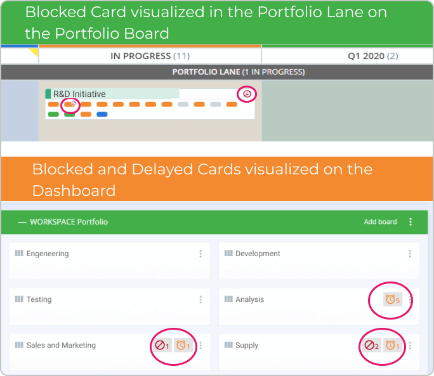
Task: Open the R&D Initiative card
Action: [x=79, y=94]
